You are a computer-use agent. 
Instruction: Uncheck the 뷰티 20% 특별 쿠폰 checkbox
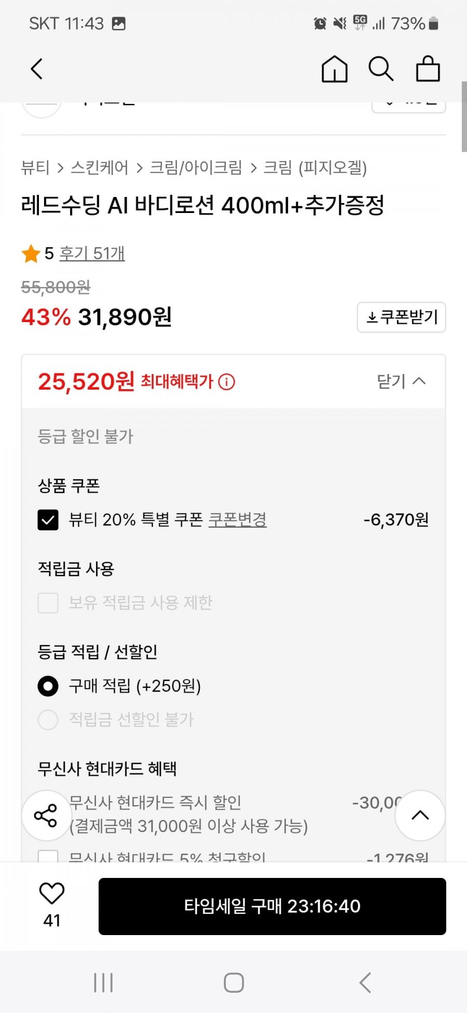tap(48, 519)
